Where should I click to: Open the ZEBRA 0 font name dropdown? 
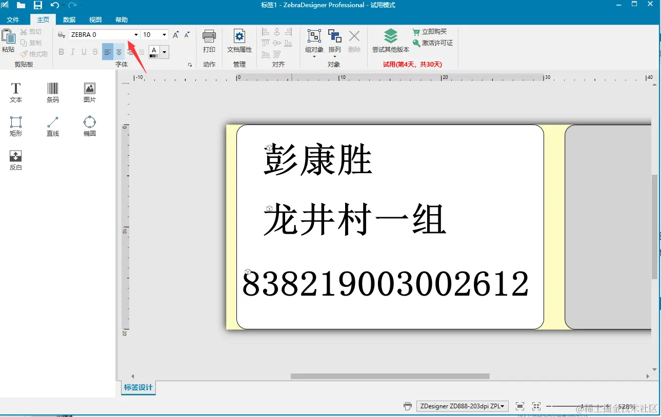tap(136, 35)
